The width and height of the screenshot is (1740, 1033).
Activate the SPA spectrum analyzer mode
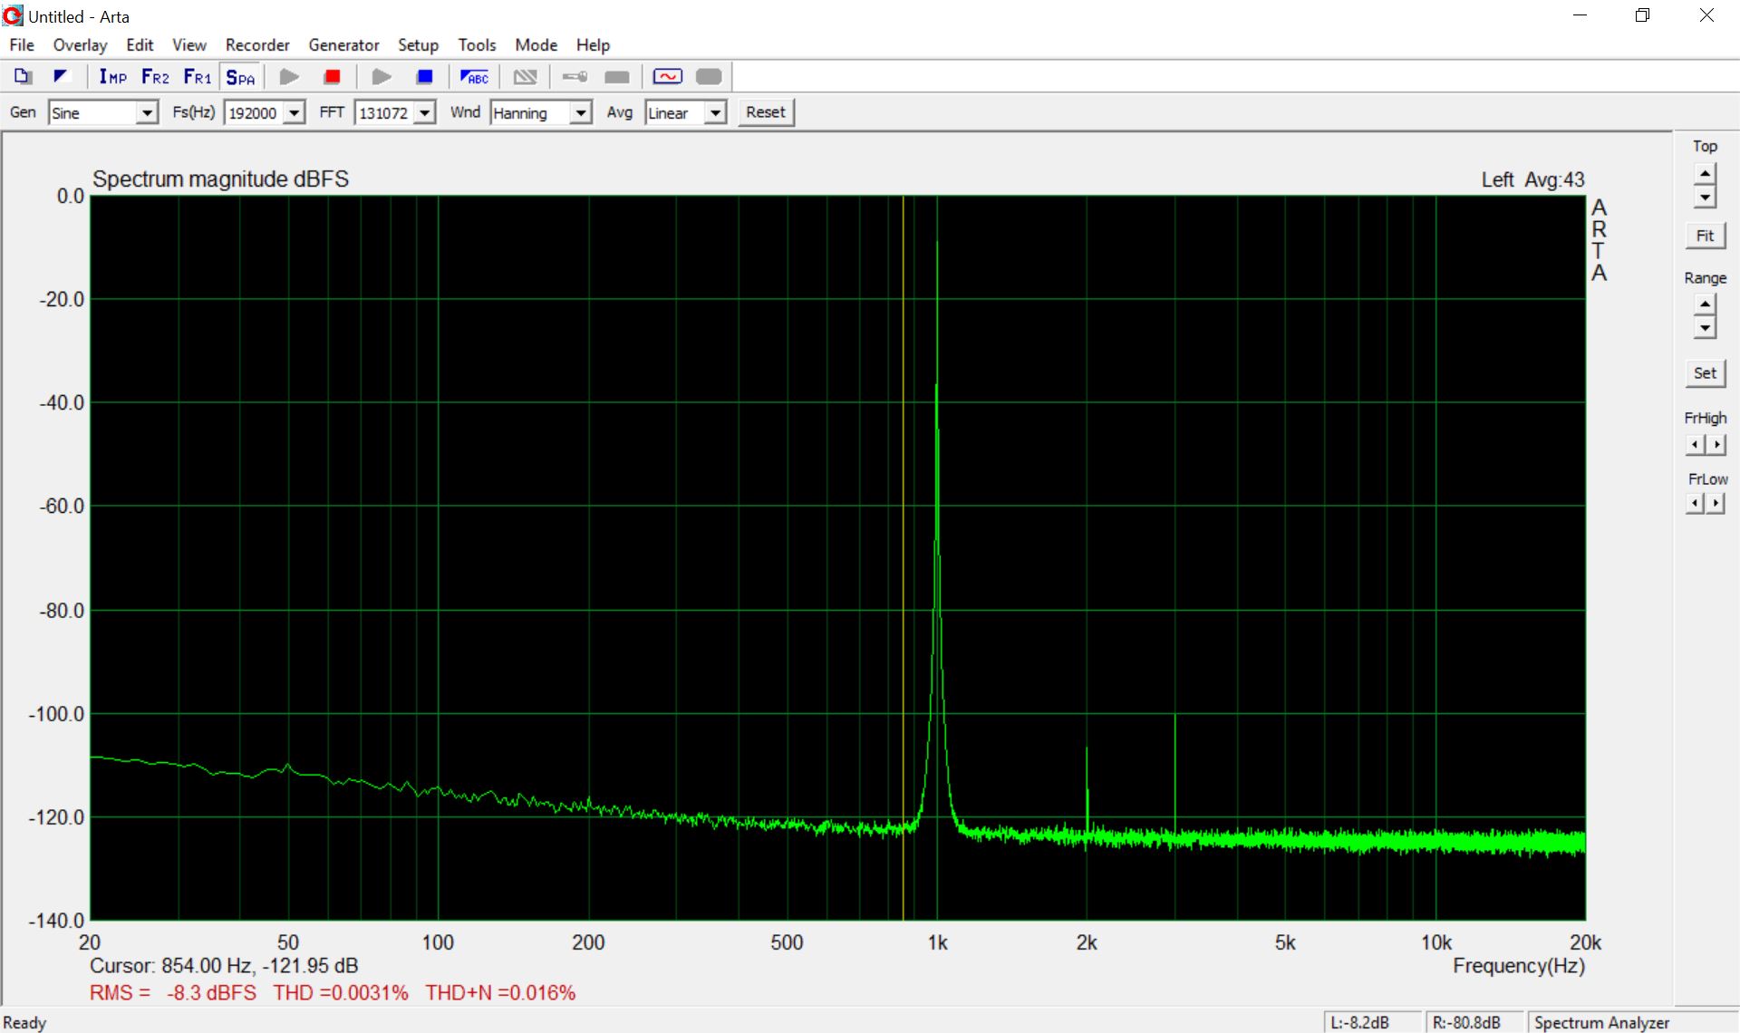click(x=240, y=77)
